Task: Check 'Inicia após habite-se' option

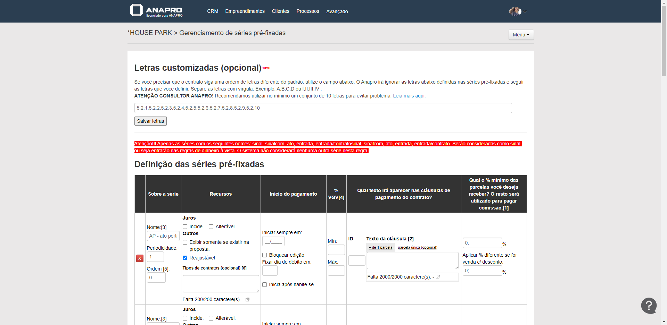Action: tap(265, 285)
